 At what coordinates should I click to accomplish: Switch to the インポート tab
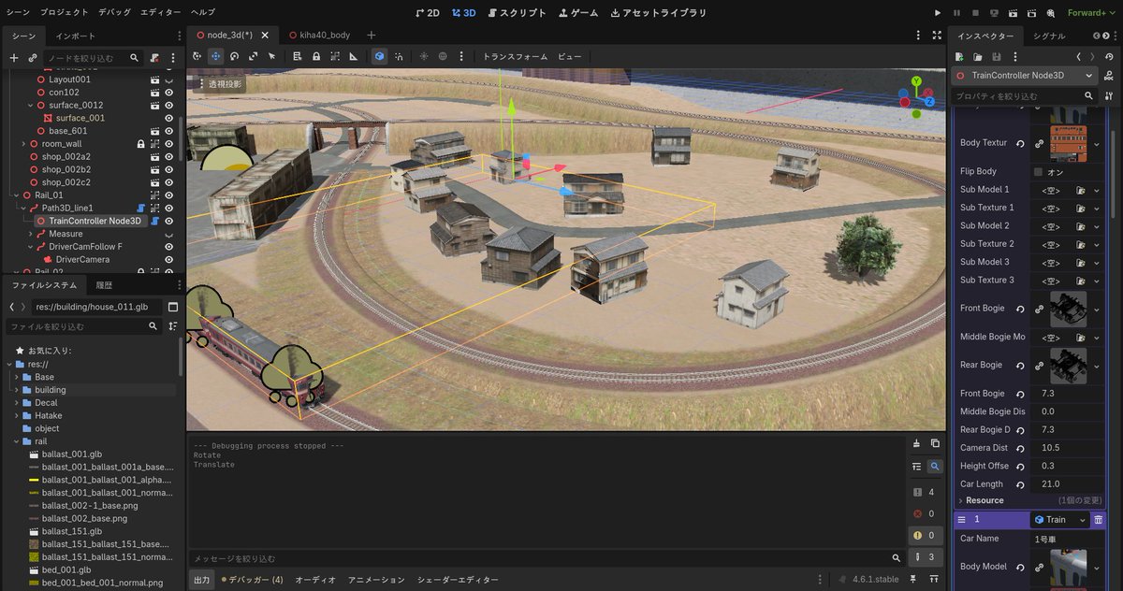point(75,36)
